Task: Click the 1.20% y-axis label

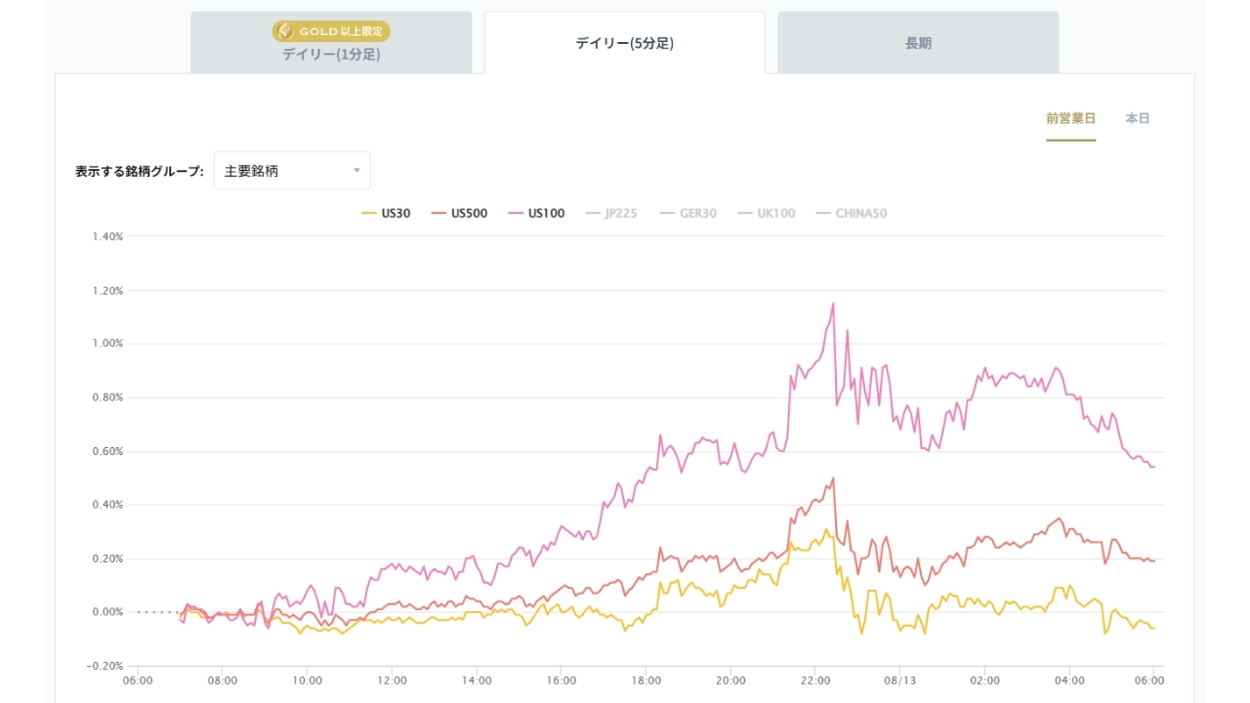Action: point(106,291)
